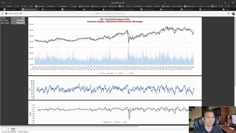Toggle Safari sidebar icon

coord(3,3)
